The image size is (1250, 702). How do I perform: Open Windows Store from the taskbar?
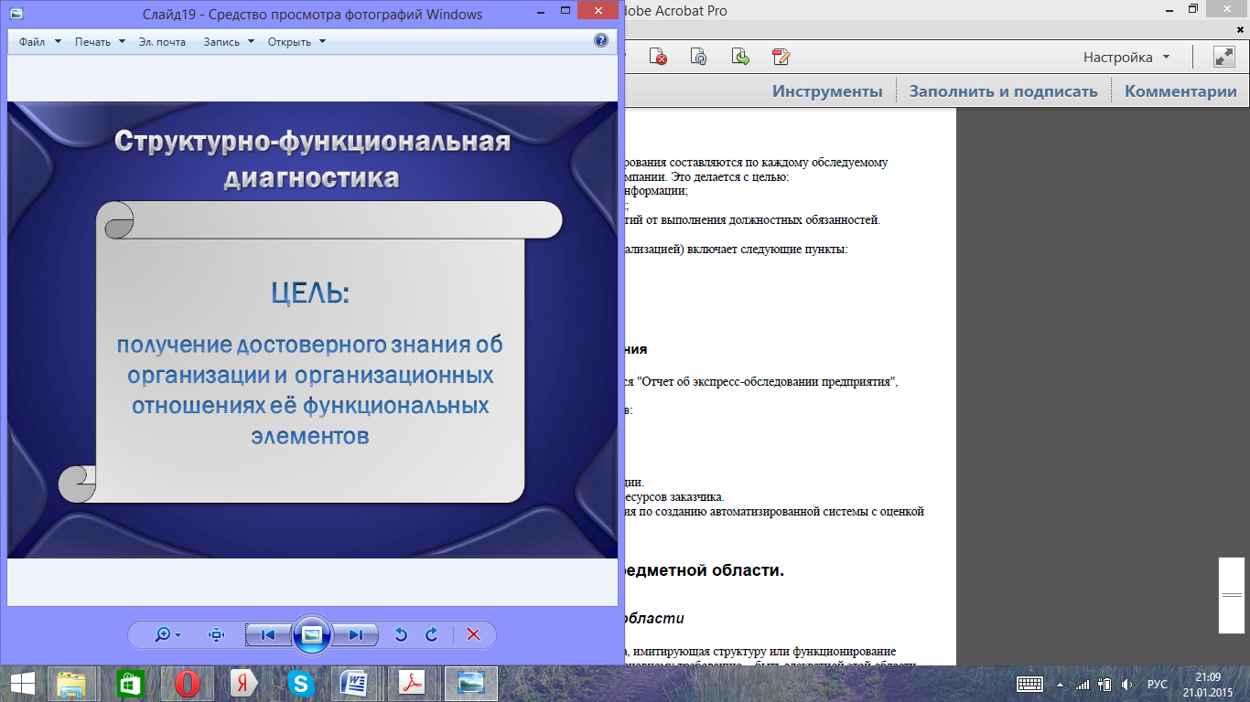[130, 683]
